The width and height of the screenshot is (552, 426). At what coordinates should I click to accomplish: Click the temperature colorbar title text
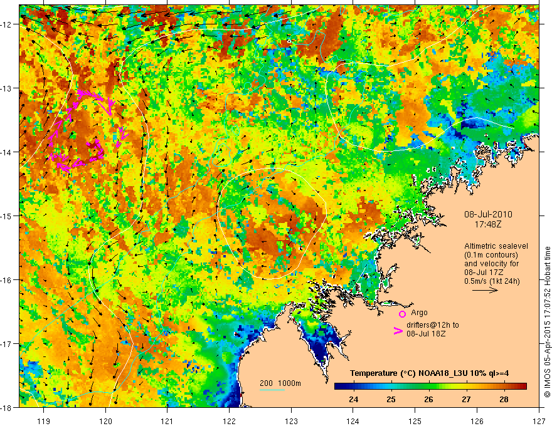(x=429, y=373)
